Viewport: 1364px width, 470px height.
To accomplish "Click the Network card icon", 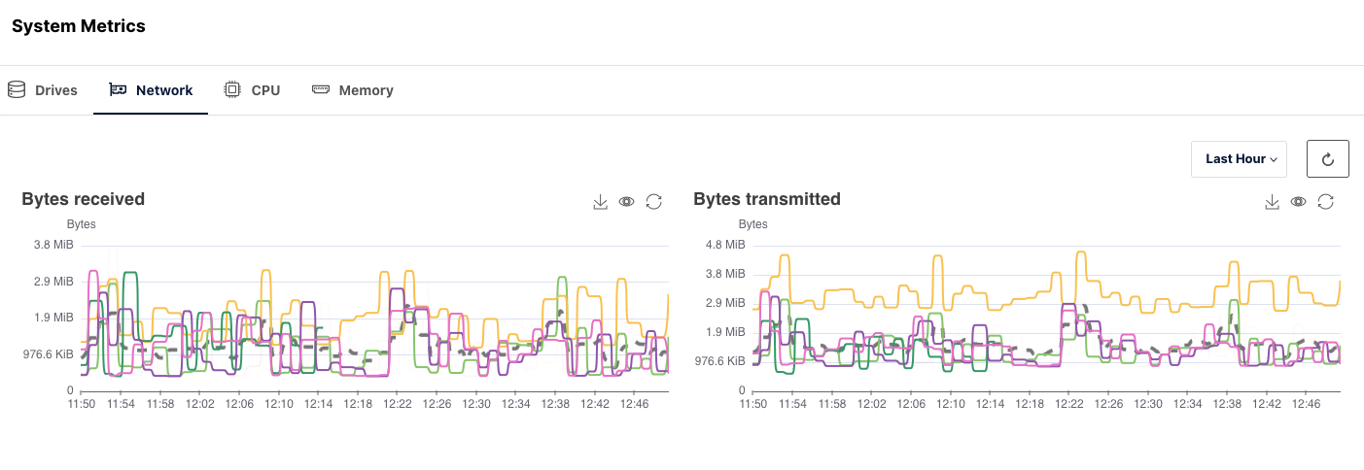I will pos(118,90).
